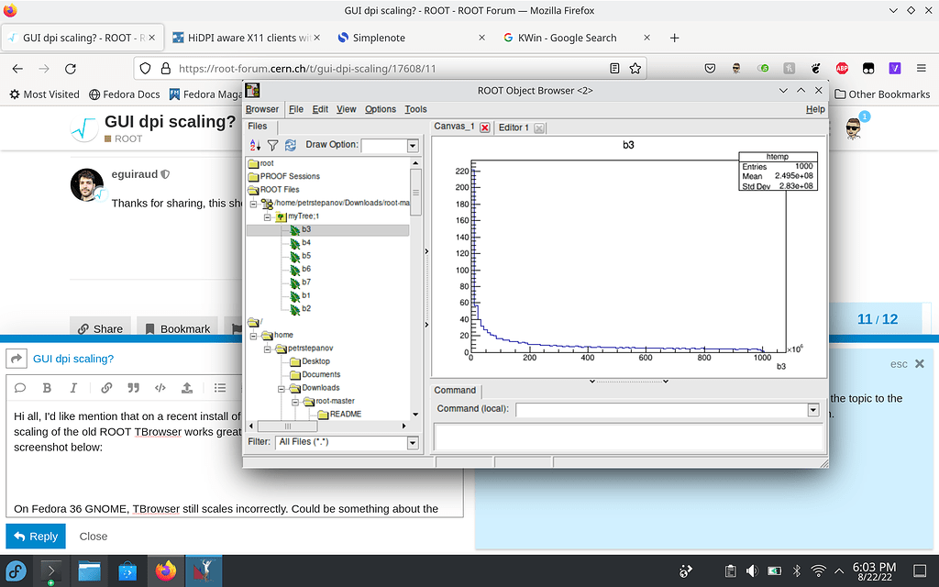Image resolution: width=939 pixels, height=587 pixels.
Task: Open the Help menu in ROOT
Action: click(x=815, y=109)
